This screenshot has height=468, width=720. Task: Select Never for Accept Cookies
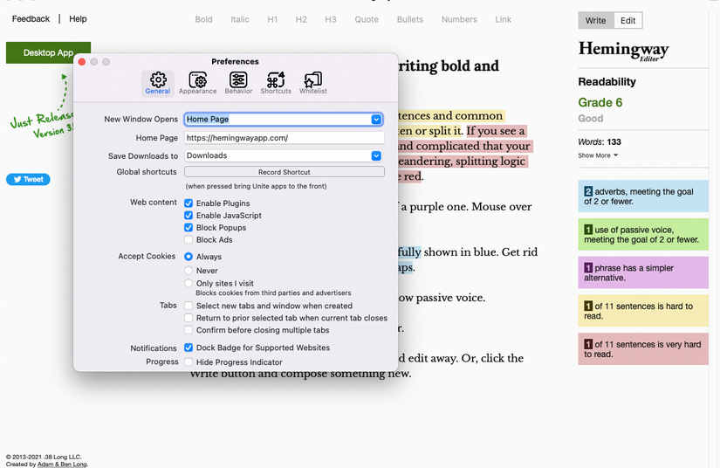pyautogui.click(x=189, y=270)
